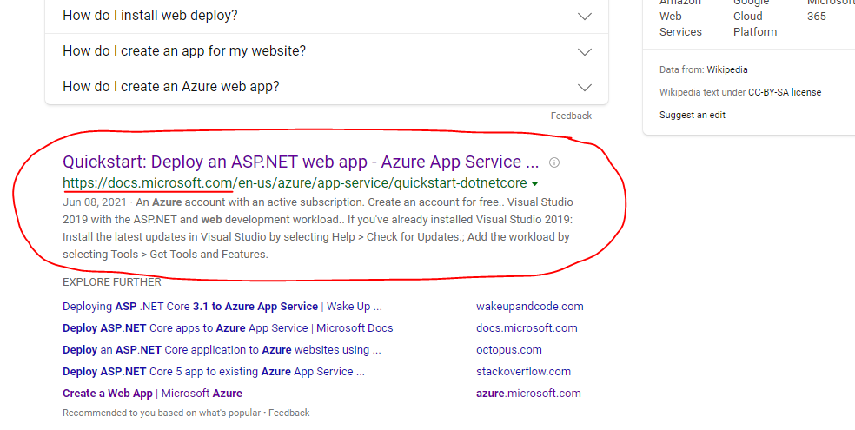Click stackoverflow.com domain link
This screenshot has width=855, height=430.
(x=523, y=372)
